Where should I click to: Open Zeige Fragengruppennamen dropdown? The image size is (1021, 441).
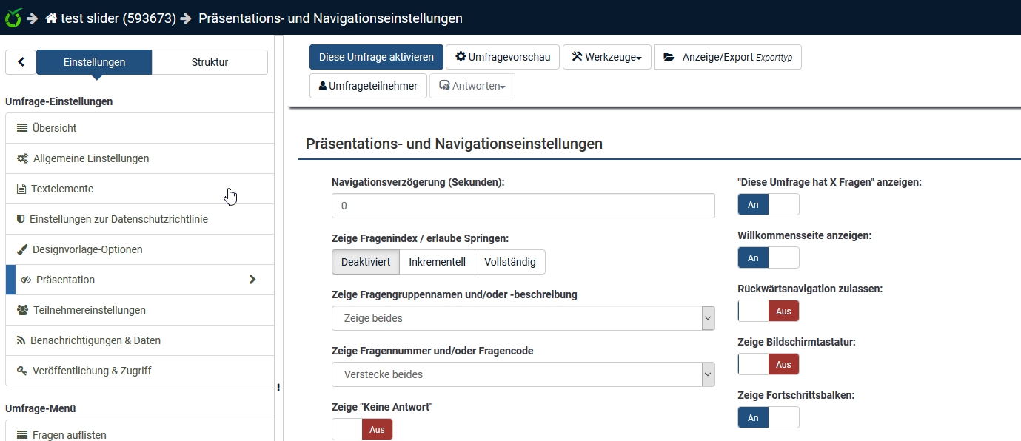pos(523,318)
